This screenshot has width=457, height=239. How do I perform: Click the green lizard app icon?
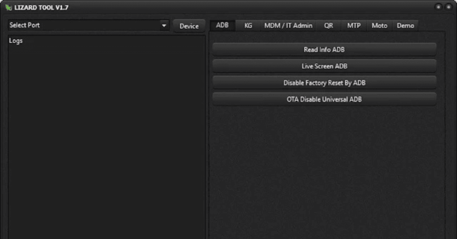[8, 7]
